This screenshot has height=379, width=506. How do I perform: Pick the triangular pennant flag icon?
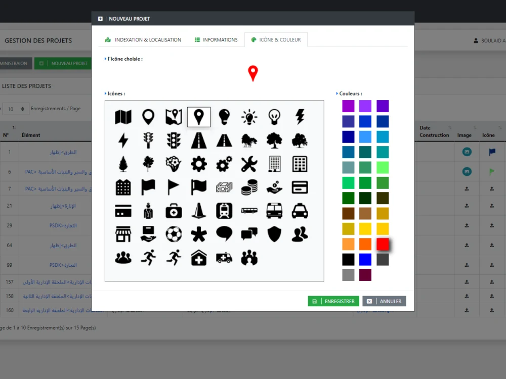[174, 187]
